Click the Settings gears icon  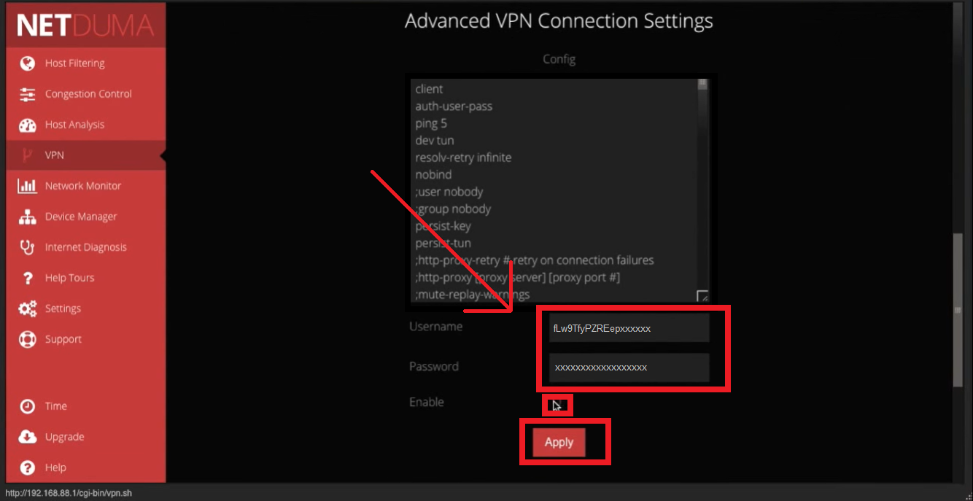(28, 308)
